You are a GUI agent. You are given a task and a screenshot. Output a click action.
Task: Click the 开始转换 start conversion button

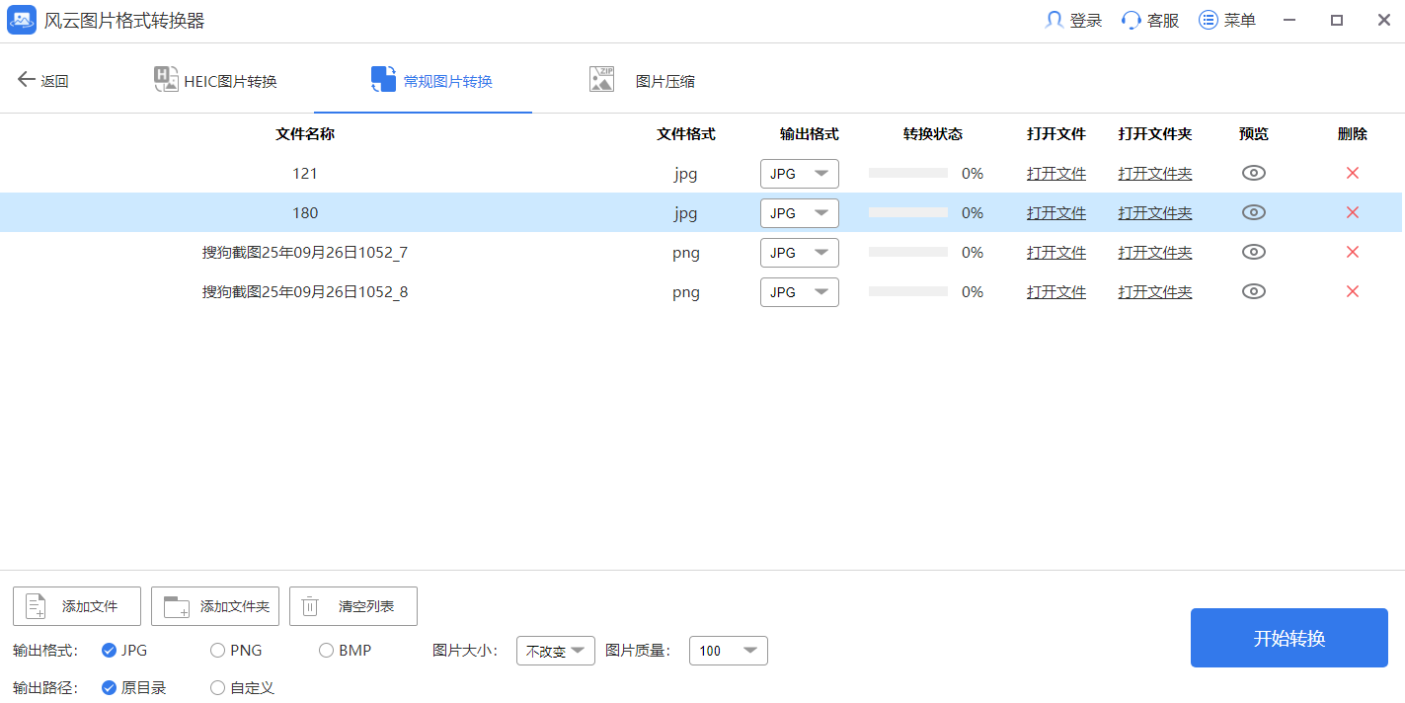click(1288, 637)
